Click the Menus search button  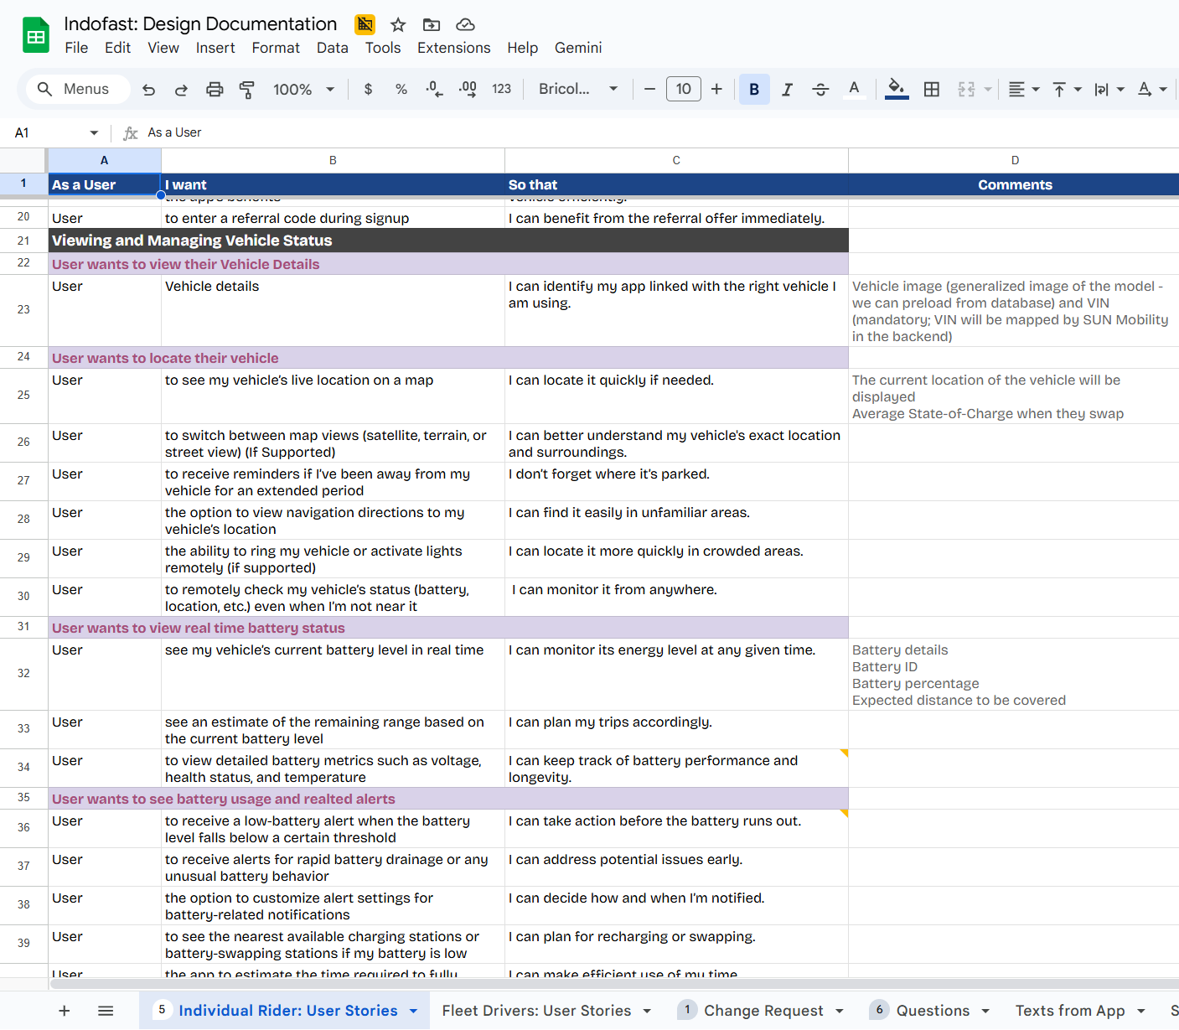(74, 90)
